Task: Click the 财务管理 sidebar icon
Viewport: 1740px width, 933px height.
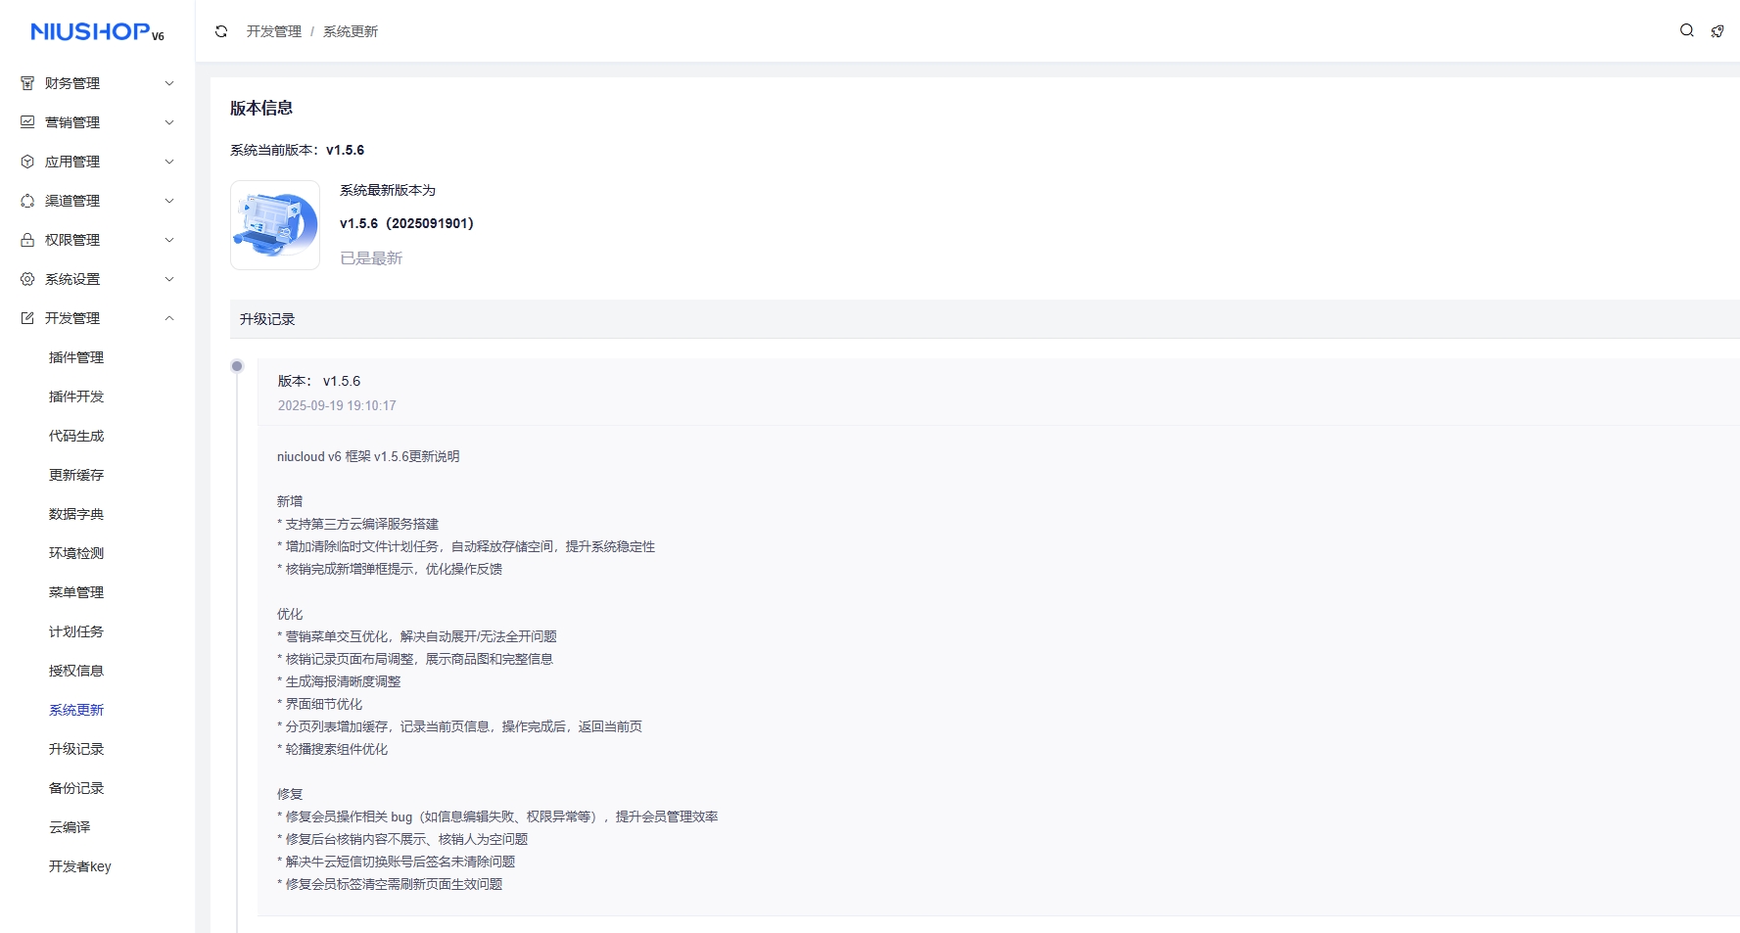Action: pos(27,83)
